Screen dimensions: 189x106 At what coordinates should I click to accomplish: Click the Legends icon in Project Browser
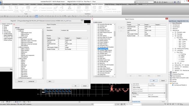[171, 72]
